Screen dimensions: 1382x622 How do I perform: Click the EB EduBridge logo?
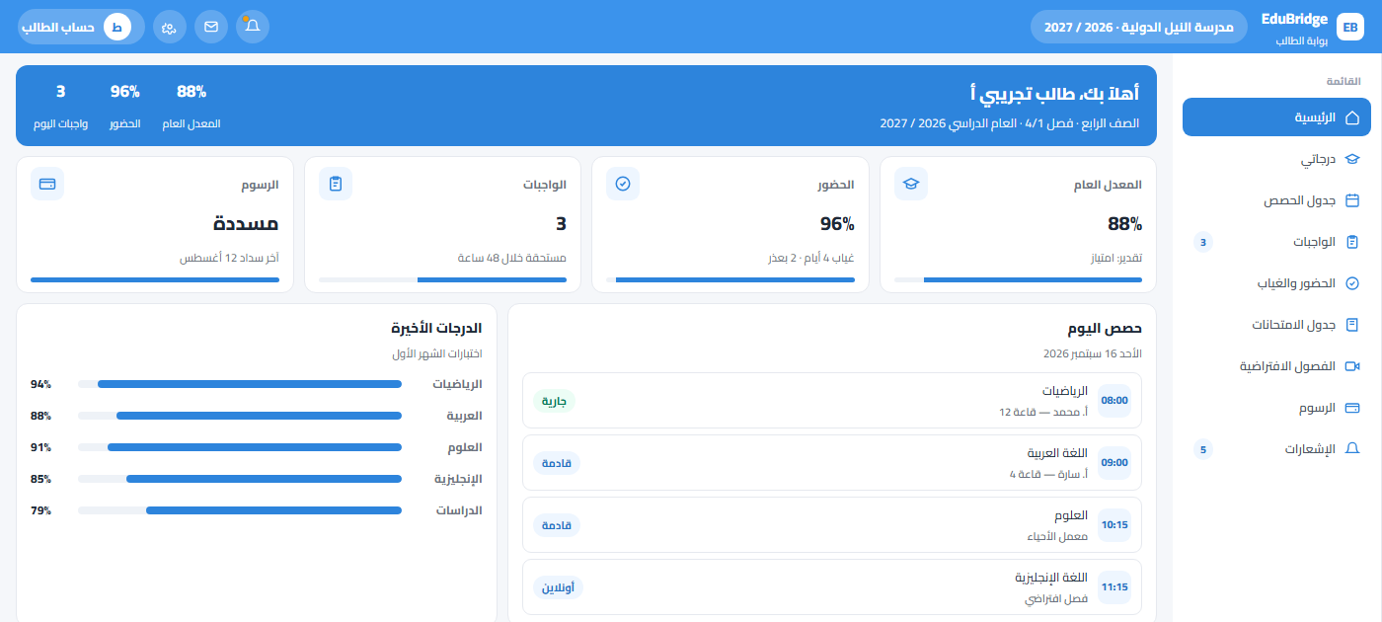pyautogui.click(x=1349, y=27)
